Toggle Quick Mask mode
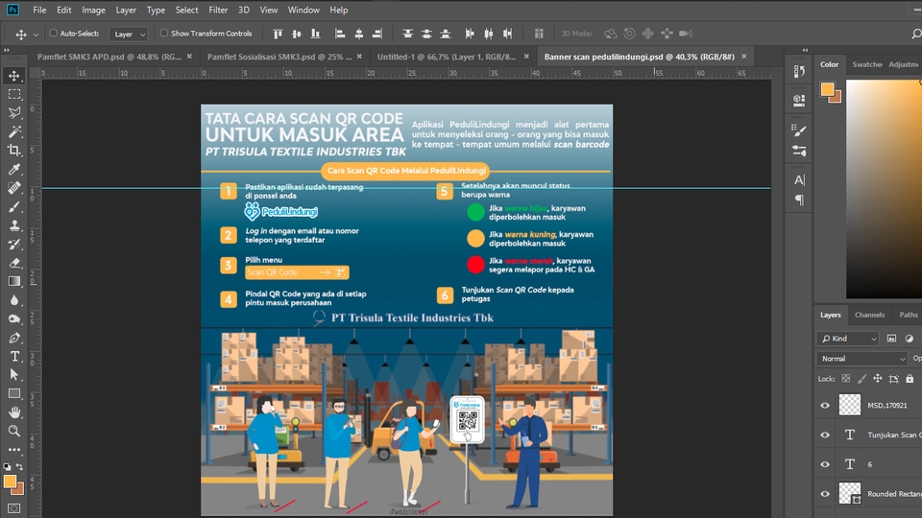This screenshot has width=922, height=518. (x=14, y=508)
